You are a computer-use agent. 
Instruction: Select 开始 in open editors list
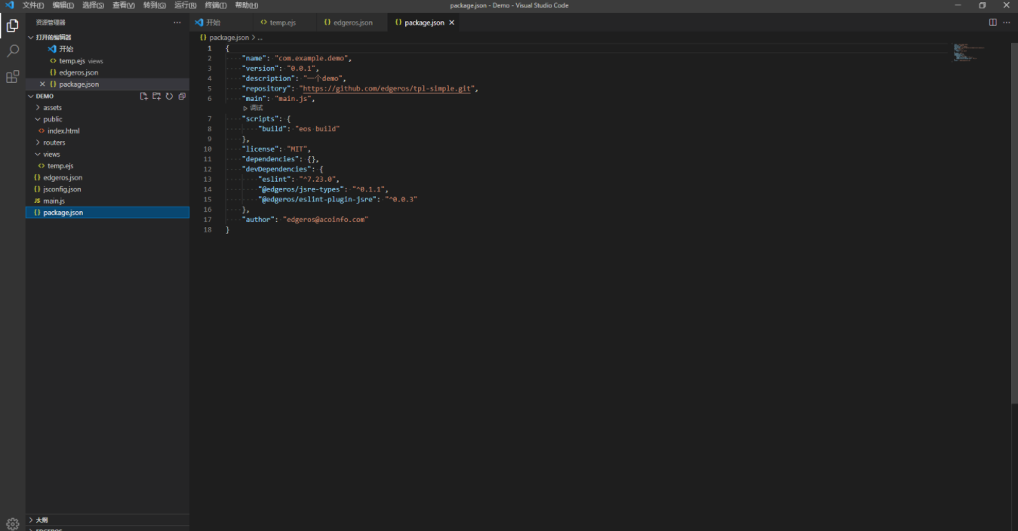click(x=107, y=49)
